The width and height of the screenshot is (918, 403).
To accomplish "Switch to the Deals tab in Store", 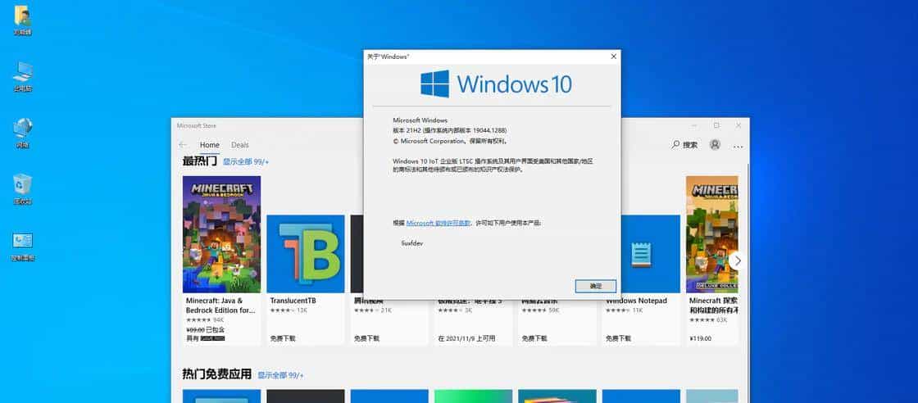I will click(239, 145).
